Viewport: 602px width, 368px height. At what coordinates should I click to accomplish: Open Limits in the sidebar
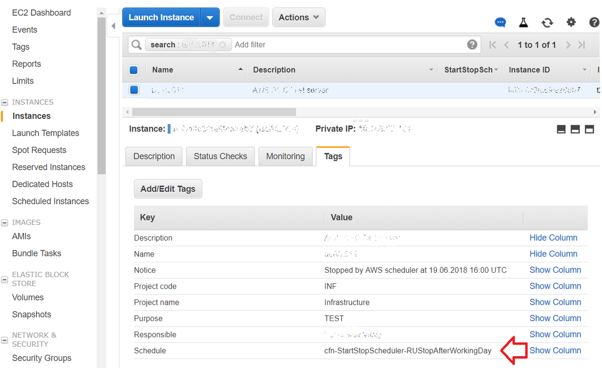(23, 81)
